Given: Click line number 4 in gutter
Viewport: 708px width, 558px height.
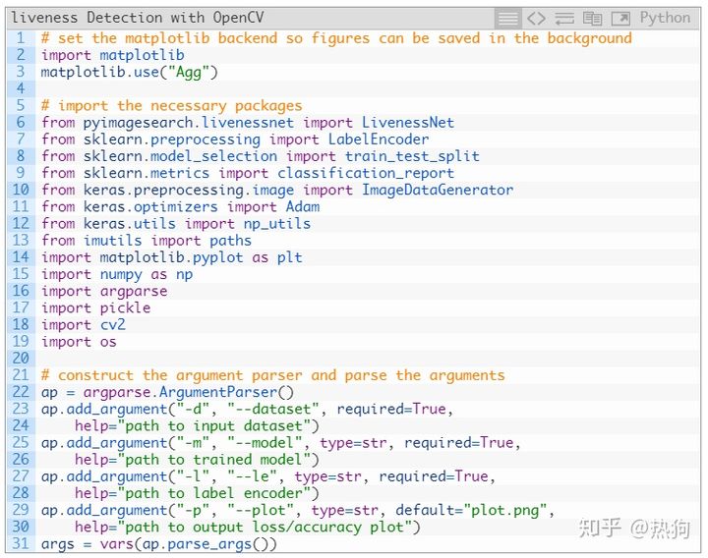Looking at the screenshot, I should (x=21, y=88).
